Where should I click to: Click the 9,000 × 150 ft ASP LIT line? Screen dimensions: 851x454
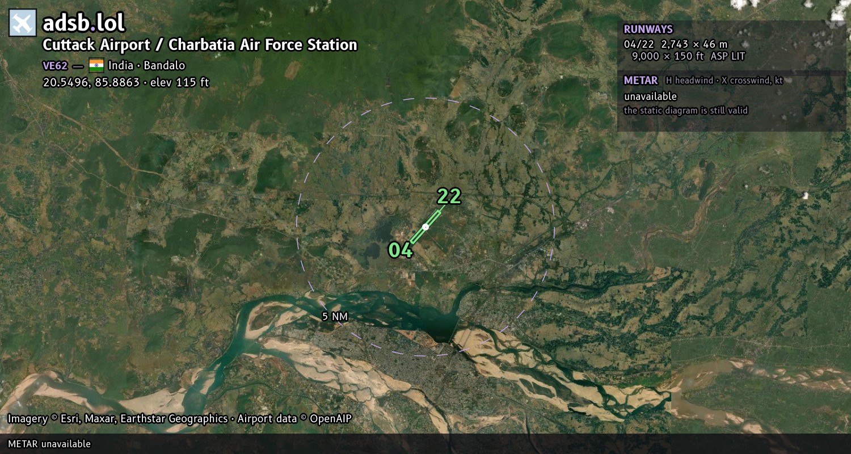688,56
